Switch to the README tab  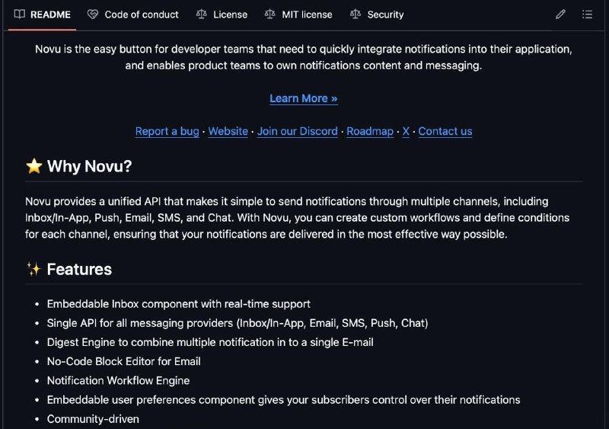pos(43,14)
